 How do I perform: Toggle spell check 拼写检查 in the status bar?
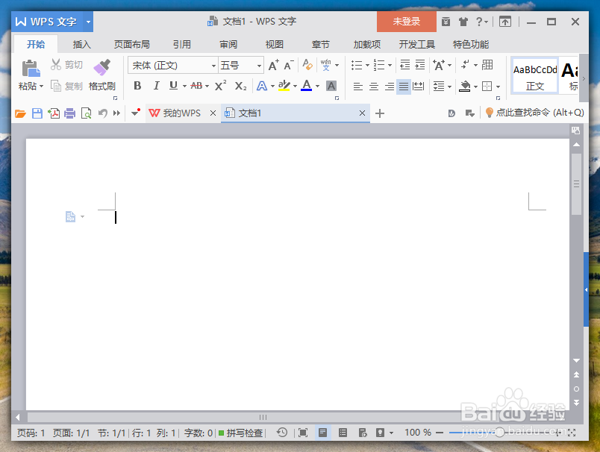coord(241,433)
